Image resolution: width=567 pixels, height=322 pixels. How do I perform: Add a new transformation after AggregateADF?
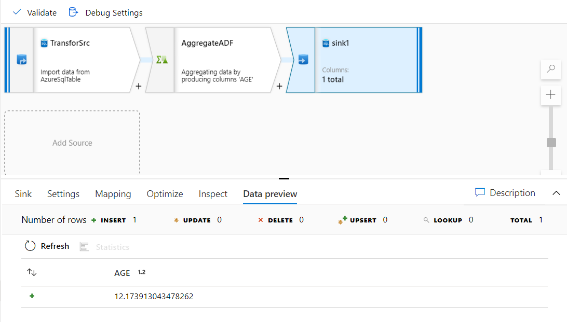(x=279, y=87)
